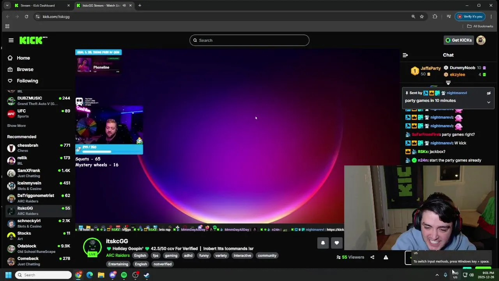This screenshot has width=499, height=281.
Task: Click the gaming tag
Action: pyautogui.click(x=171, y=256)
